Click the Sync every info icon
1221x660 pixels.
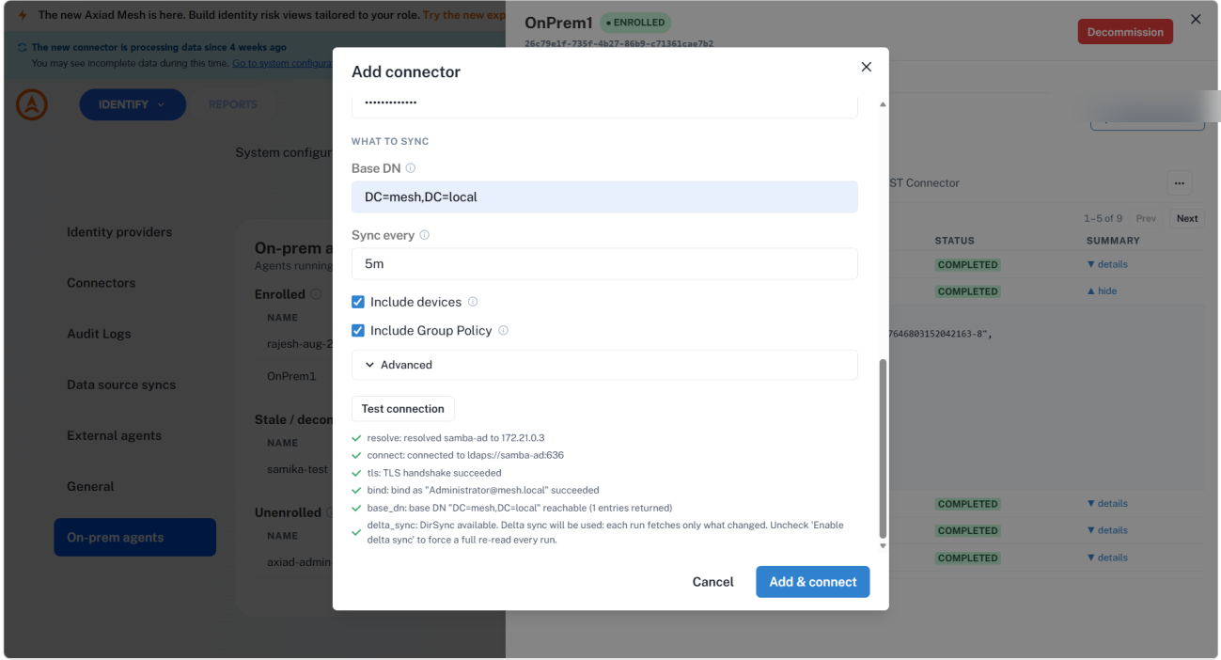point(425,235)
